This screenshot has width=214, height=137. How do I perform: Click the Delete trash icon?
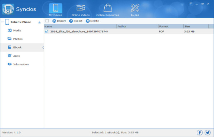tap(88, 21)
